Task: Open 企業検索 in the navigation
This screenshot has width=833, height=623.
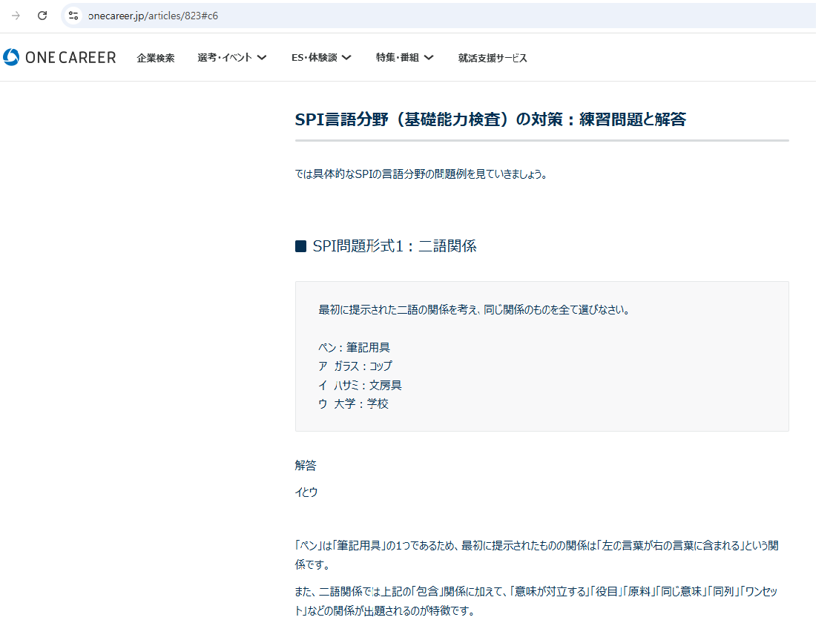Action: [x=156, y=58]
